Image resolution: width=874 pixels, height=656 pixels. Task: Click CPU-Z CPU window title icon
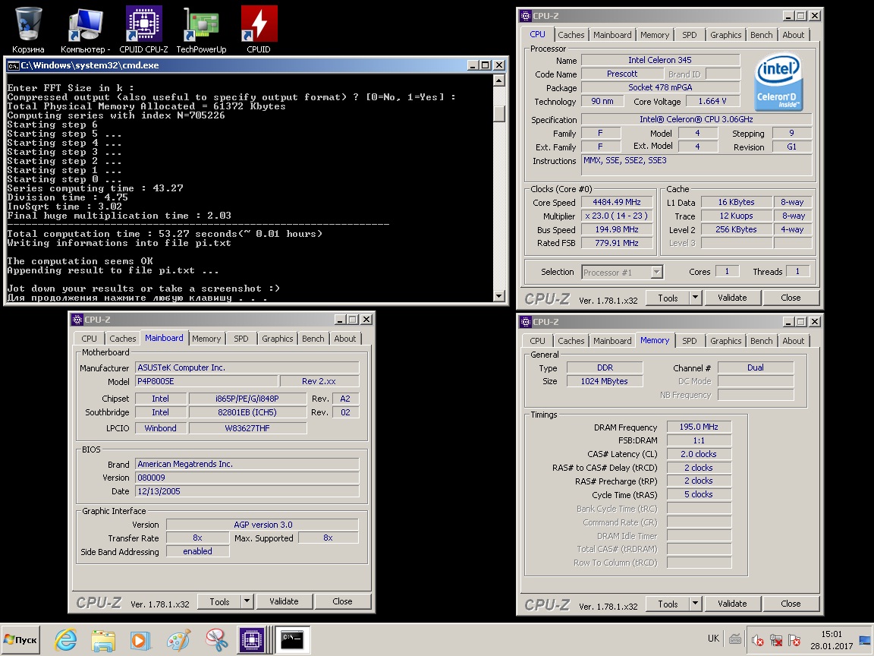pos(526,16)
